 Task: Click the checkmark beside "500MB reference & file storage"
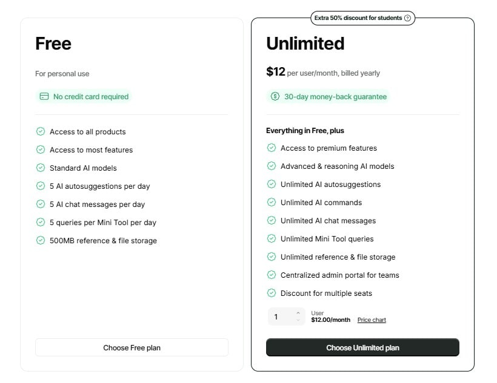click(x=41, y=240)
